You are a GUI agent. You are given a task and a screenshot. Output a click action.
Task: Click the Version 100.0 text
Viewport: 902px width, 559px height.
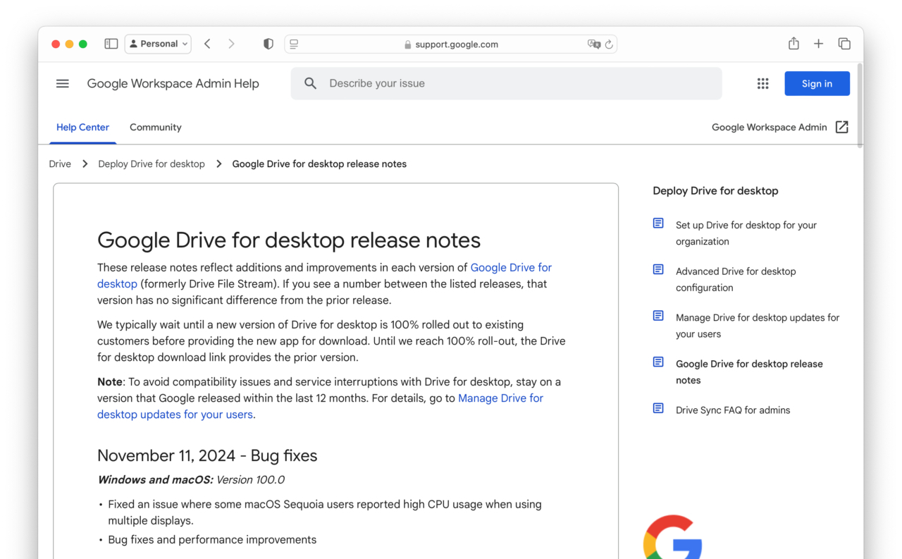[x=250, y=480]
